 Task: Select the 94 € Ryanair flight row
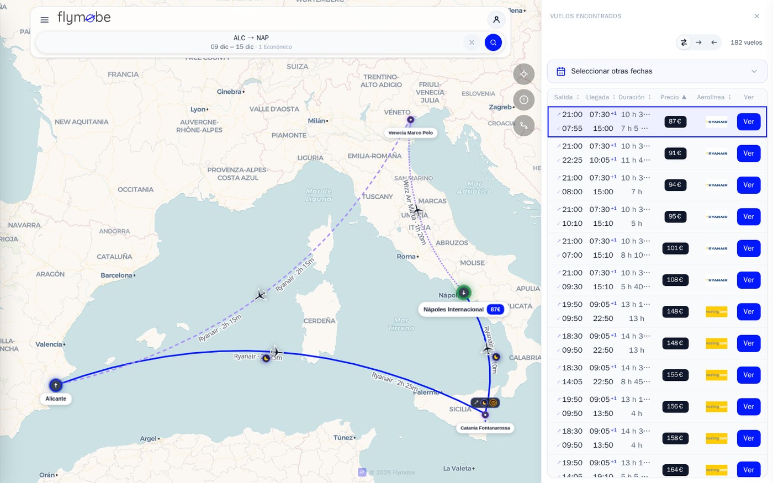(x=657, y=185)
